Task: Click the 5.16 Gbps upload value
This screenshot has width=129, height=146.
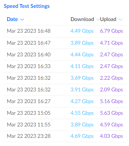Action: coord(111,101)
